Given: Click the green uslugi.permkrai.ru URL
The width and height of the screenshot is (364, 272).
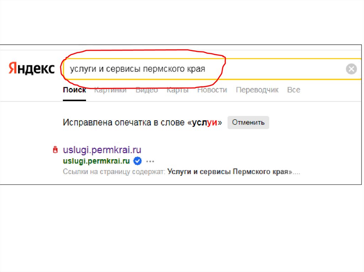Looking at the screenshot, I should [x=96, y=161].
